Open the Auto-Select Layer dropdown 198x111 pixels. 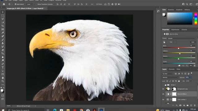click(30, 4)
